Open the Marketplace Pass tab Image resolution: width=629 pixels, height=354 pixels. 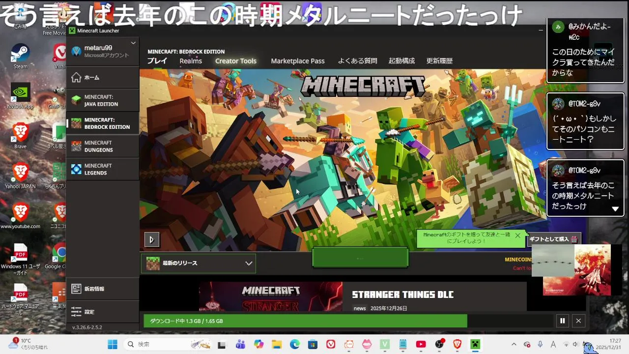point(298,61)
